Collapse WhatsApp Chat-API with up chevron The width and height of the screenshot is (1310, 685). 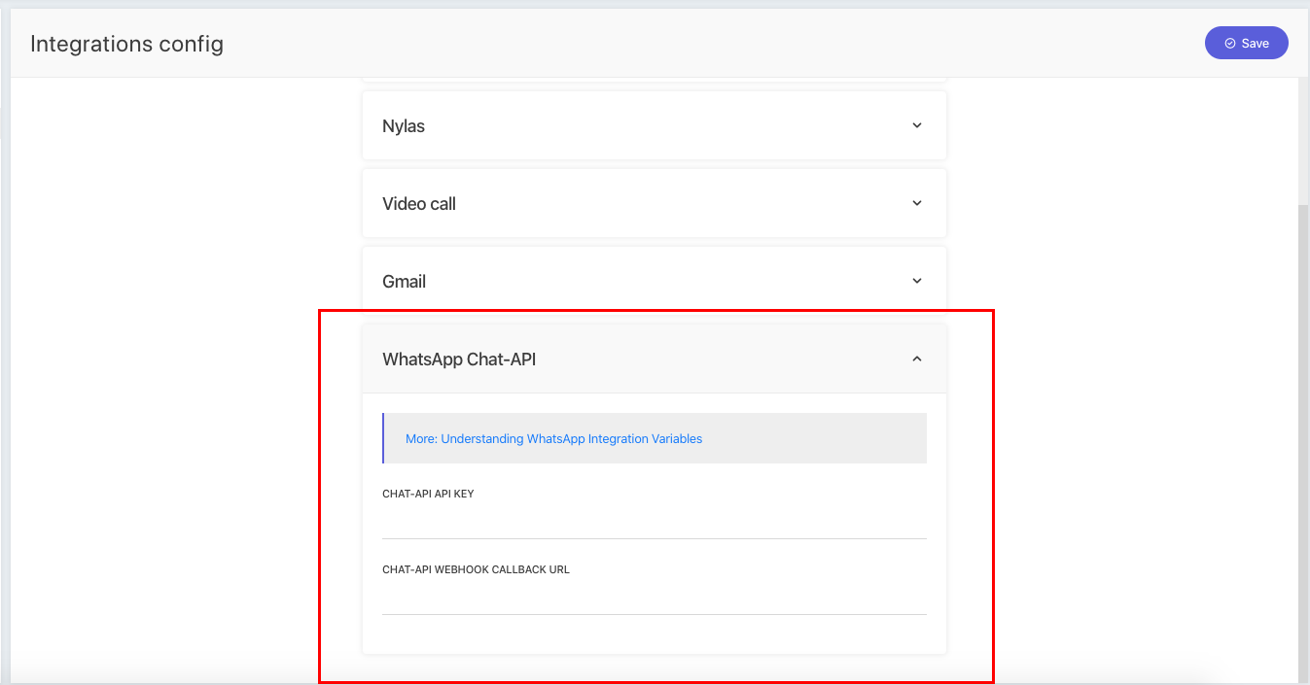(916, 359)
